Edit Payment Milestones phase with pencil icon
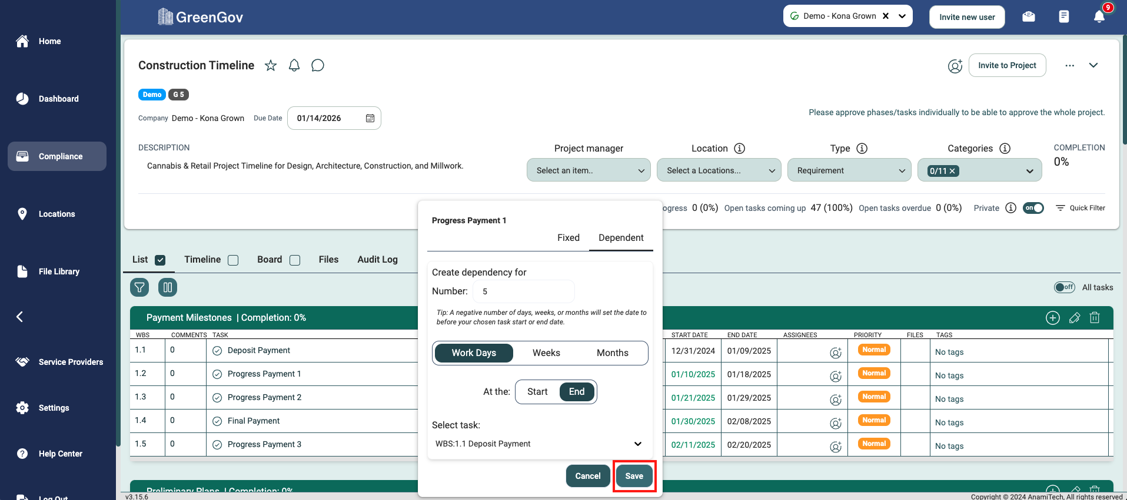This screenshot has width=1127, height=500. (x=1075, y=318)
